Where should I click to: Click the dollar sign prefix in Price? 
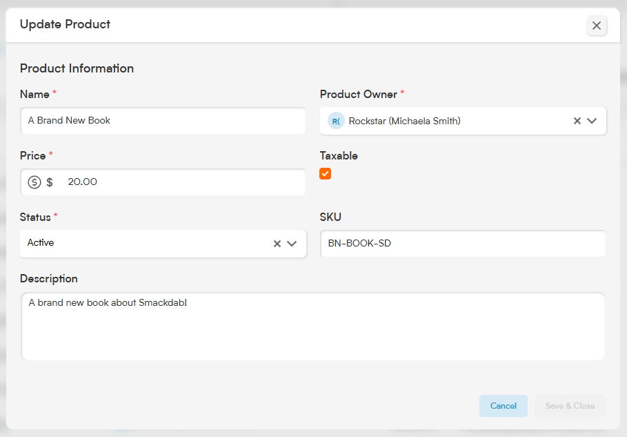tap(50, 182)
